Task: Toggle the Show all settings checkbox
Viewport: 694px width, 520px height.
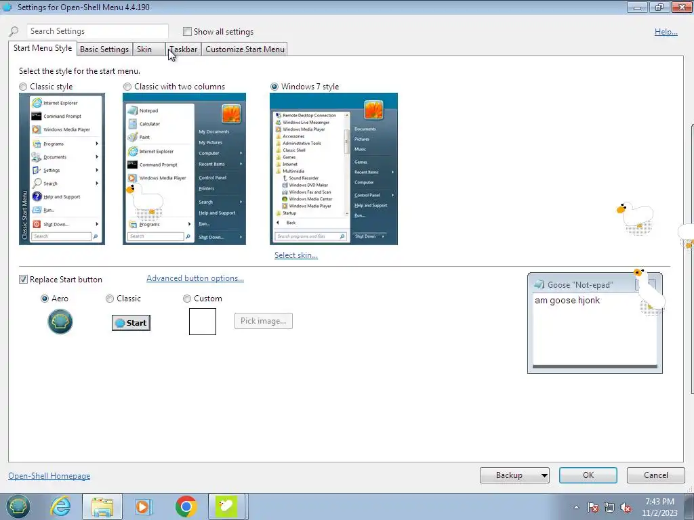Action: pos(187,31)
